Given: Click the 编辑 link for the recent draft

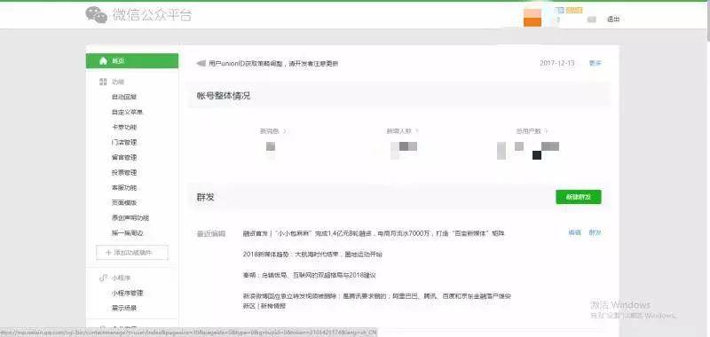Looking at the screenshot, I should click(574, 232).
